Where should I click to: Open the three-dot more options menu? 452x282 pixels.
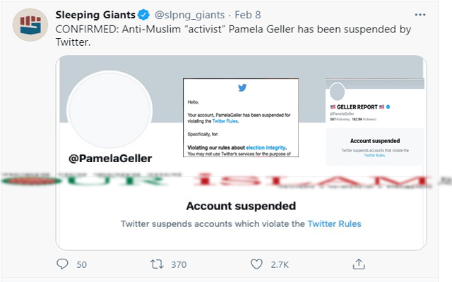coord(420,15)
